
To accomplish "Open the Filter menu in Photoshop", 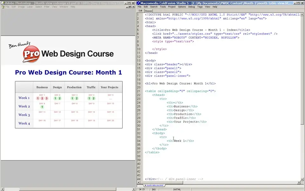I will 47,7.
